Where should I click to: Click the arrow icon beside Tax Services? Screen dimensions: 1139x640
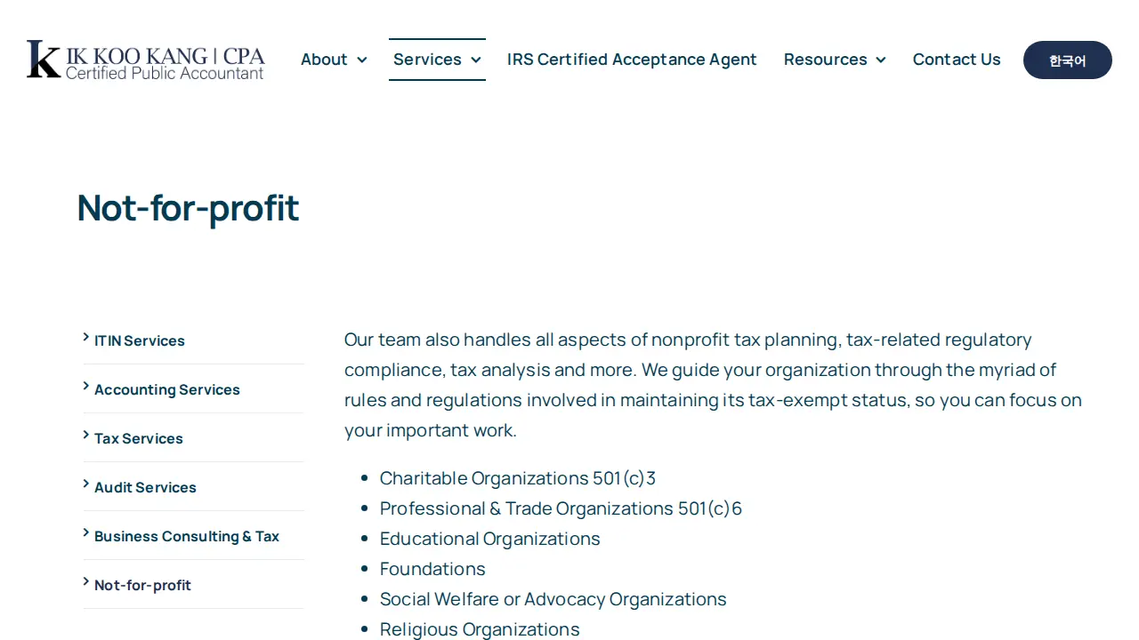[x=86, y=435]
